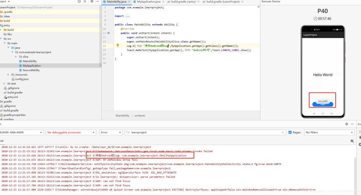Image resolution: width=361 pixels, height=195 pixels.
Task: Click the ShellMyApplication log line
Action: pos(94,156)
